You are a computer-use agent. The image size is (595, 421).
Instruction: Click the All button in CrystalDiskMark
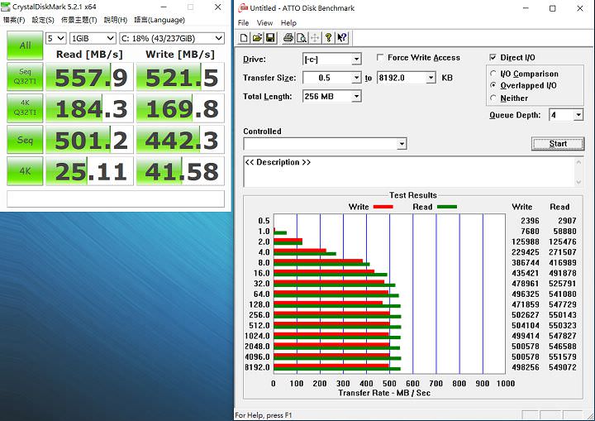point(25,45)
